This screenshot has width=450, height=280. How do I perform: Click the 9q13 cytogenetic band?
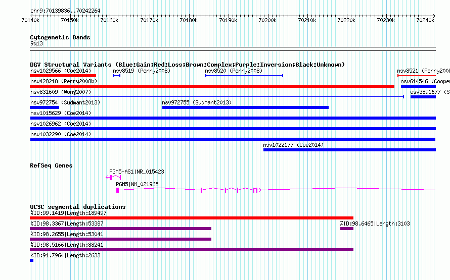233,49
